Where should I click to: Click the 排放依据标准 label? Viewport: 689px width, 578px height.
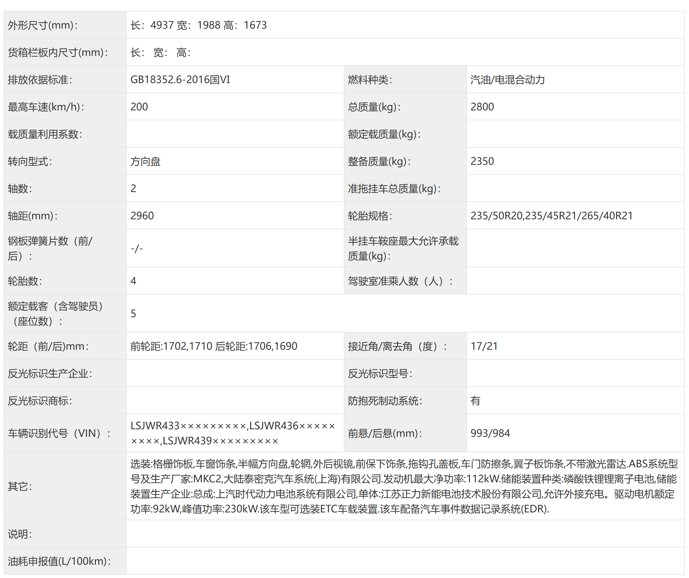[x=40, y=80]
